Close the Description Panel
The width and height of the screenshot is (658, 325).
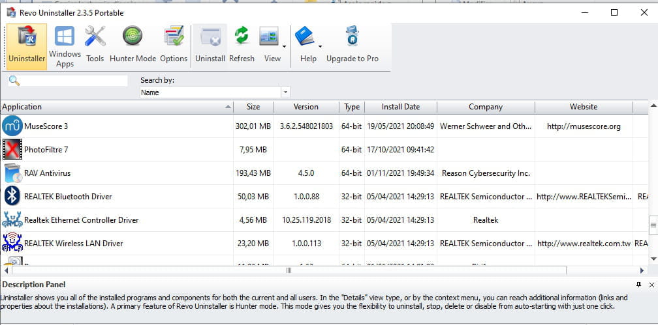tap(651, 285)
